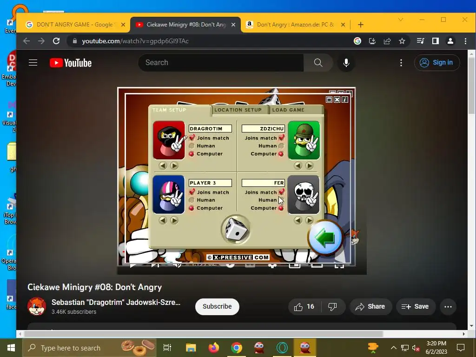
Task: Open the Location Setup tab
Action: pos(238,110)
